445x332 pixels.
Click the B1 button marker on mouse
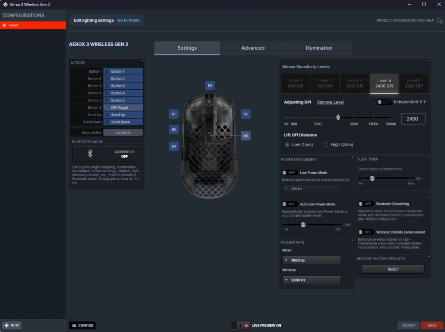174,114
